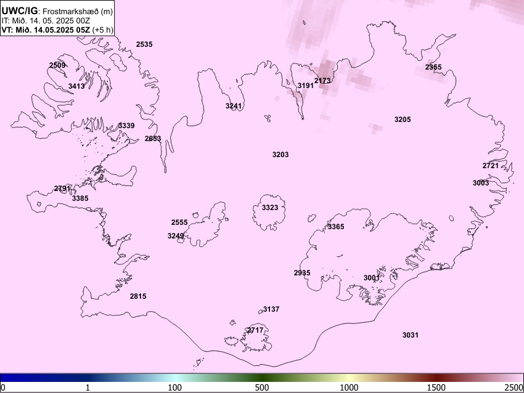Image resolution: width=524 pixels, height=393 pixels.
Task: Click the 2791 value label
Action: (x=62, y=188)
